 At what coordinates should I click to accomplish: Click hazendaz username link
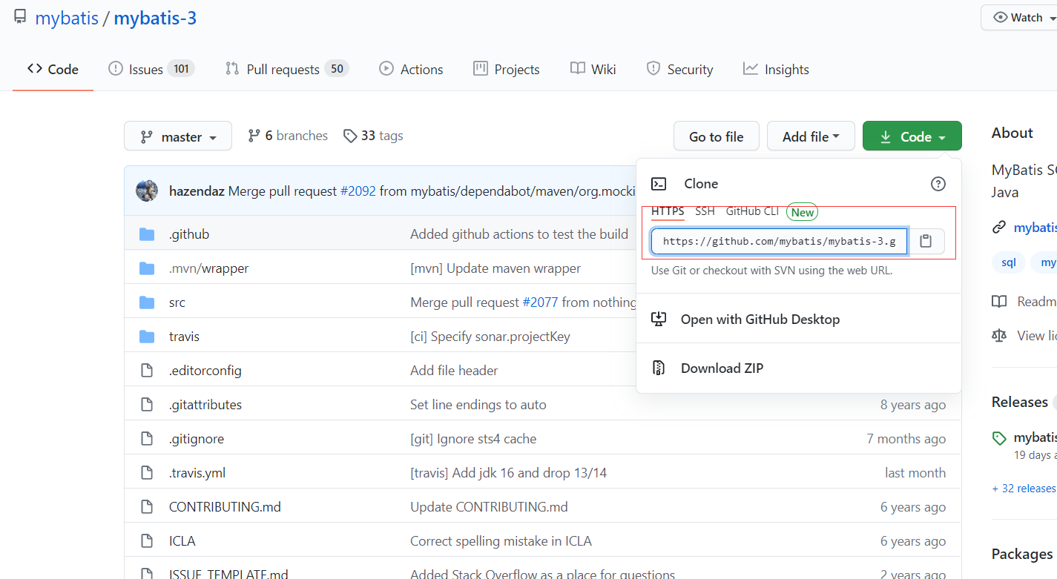[197, 191]
